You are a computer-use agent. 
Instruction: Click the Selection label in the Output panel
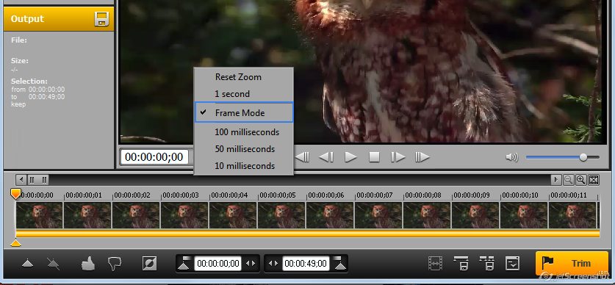coord(29,82)
